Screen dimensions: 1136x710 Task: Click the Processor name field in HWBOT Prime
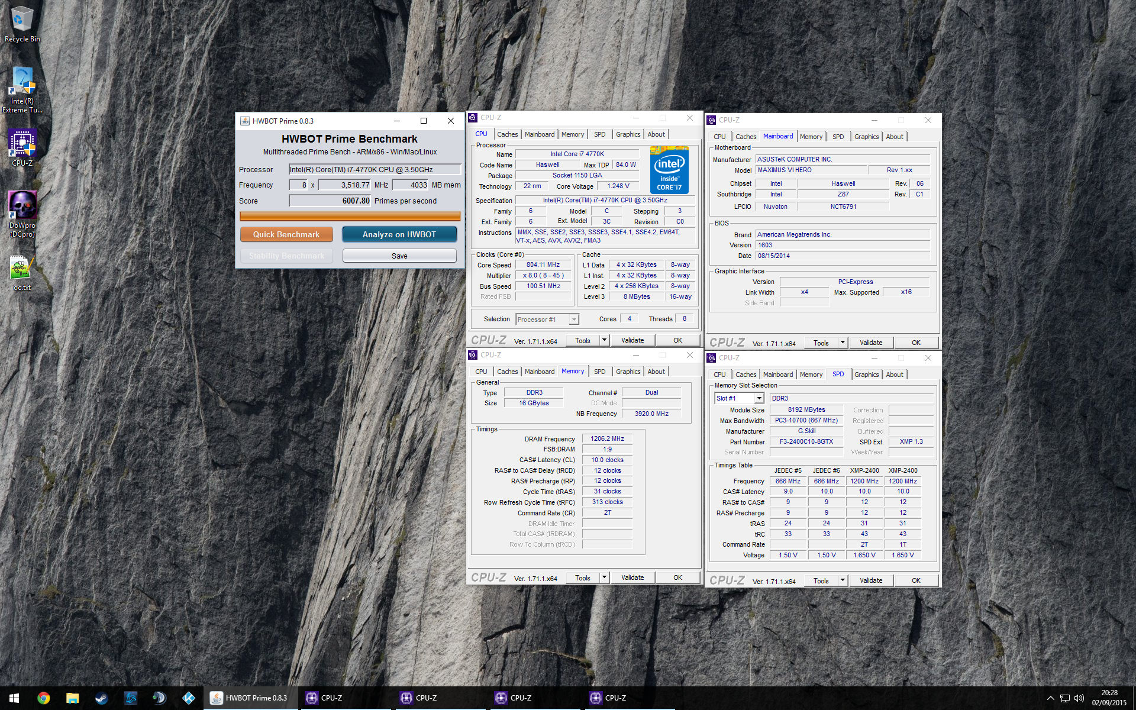[x=375, y=169]
